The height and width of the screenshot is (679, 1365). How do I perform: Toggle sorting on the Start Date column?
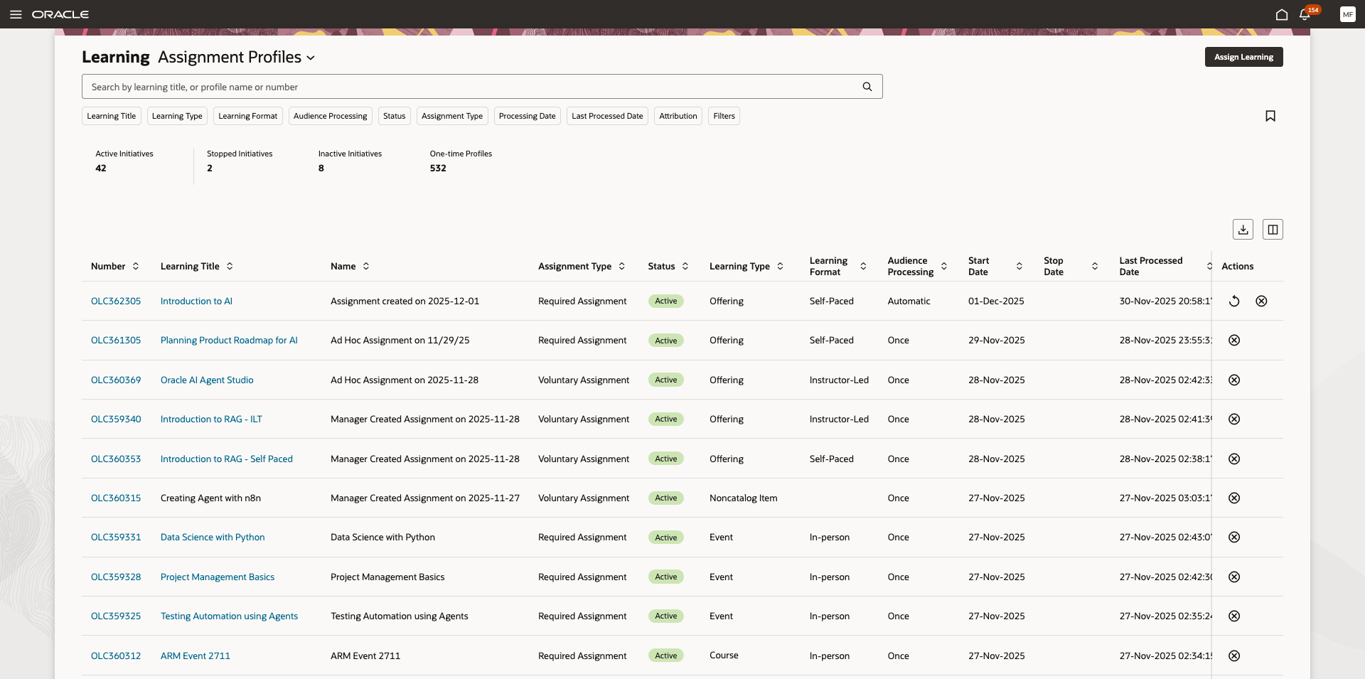click(x=1019, y=266)
